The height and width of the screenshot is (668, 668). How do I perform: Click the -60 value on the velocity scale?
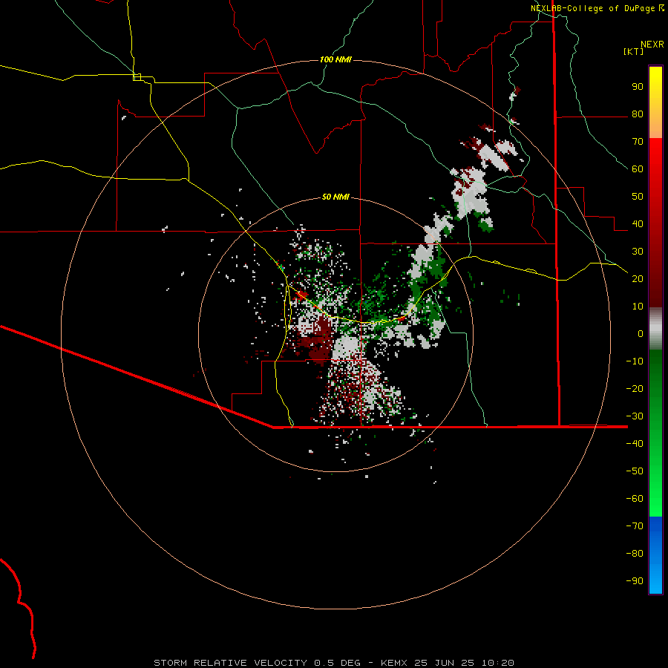pos(635,499)
